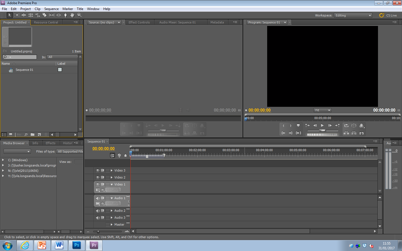Click the Export Frame camera icon
Viewport: 402px width, 251px height.
[x=362, y=133]
